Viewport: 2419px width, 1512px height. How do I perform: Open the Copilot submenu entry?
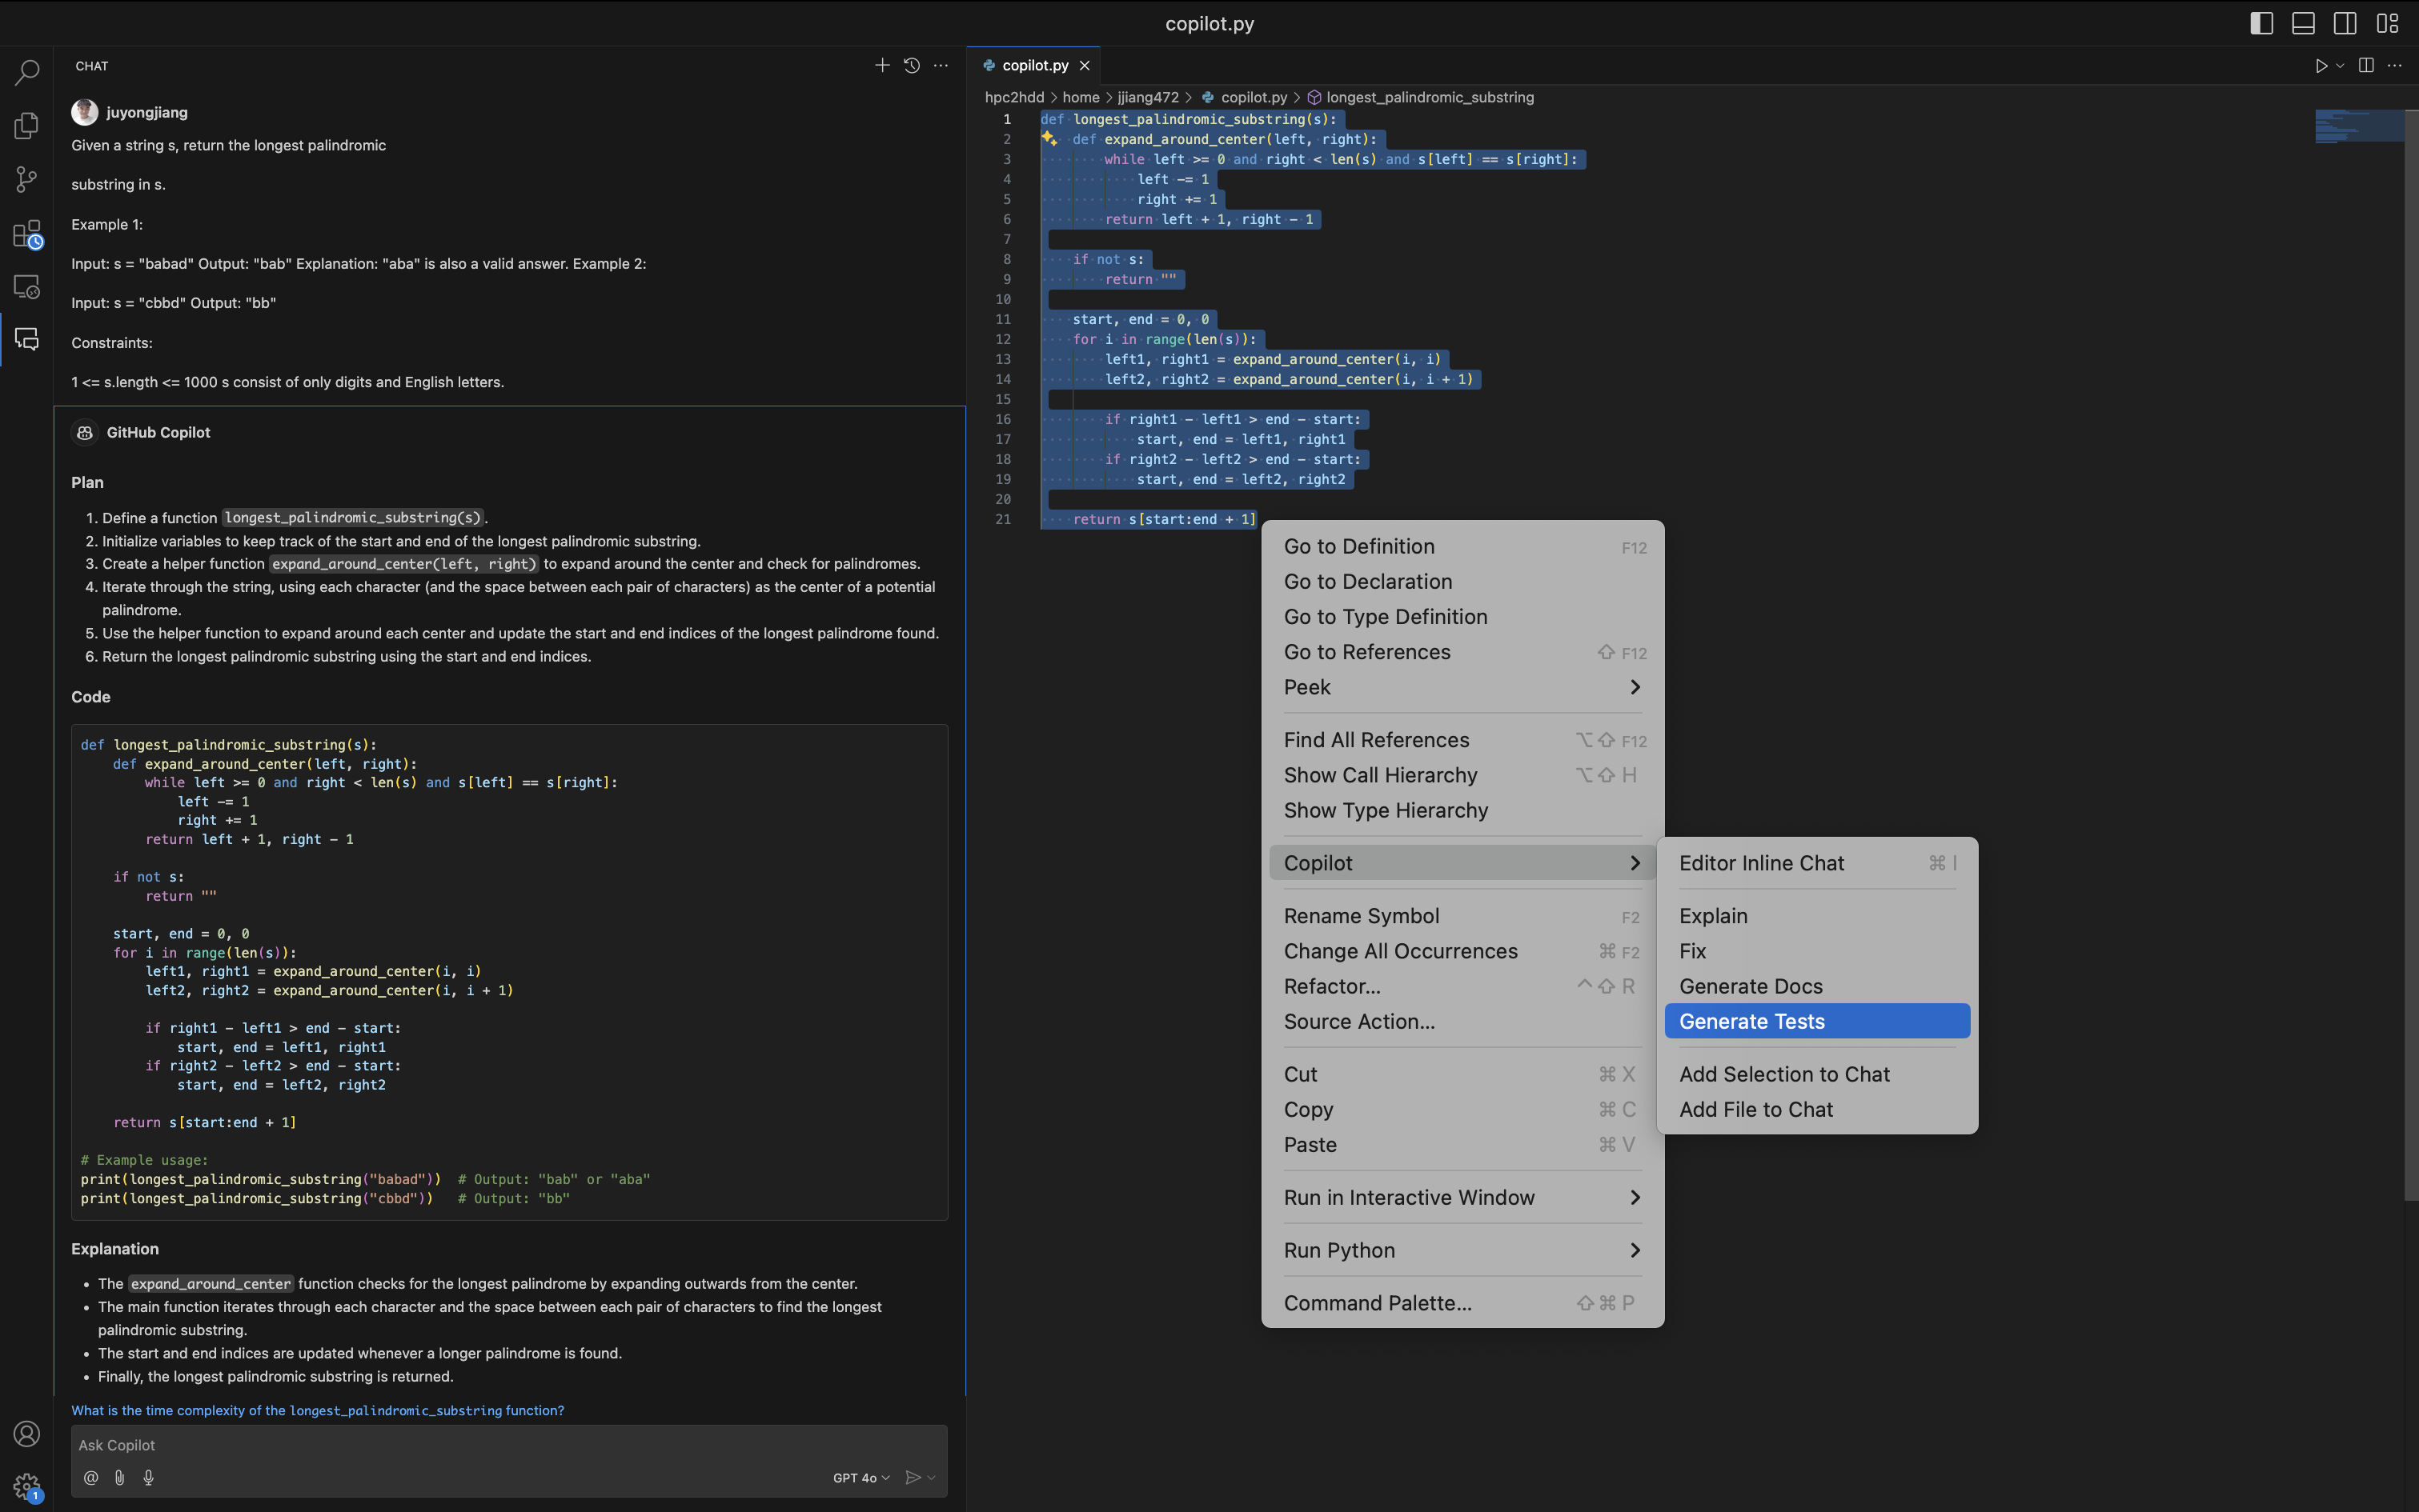coord(1462,863)
